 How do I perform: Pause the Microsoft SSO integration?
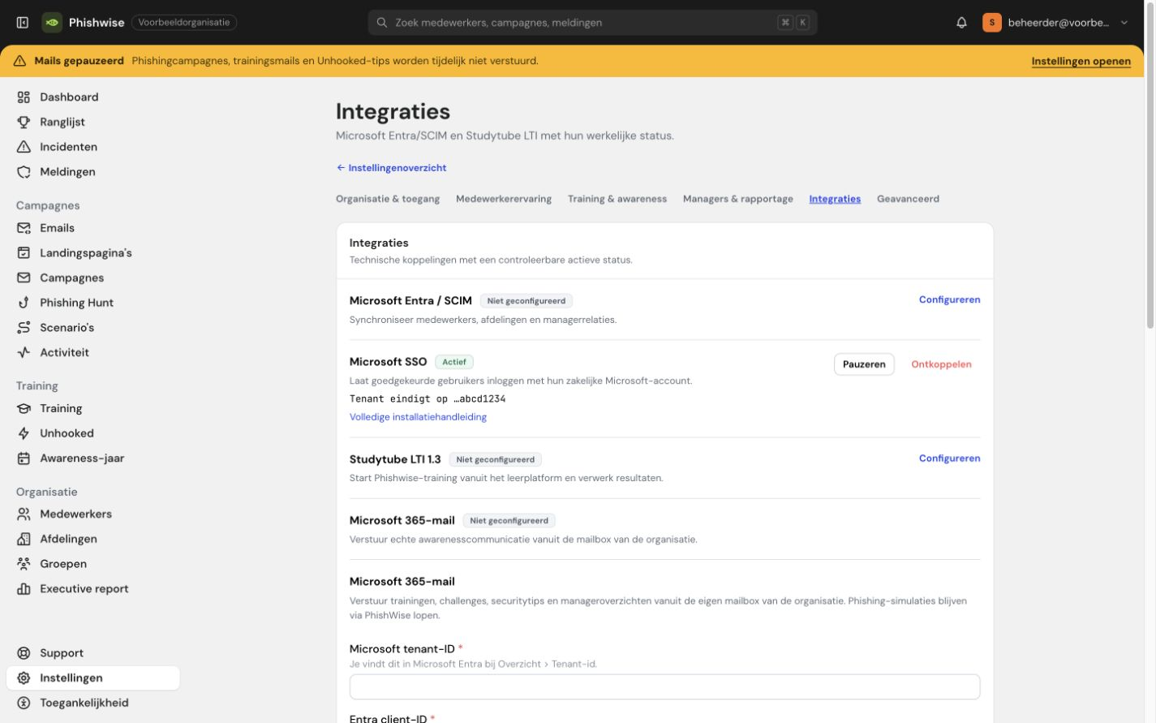[x=864, y=364]
